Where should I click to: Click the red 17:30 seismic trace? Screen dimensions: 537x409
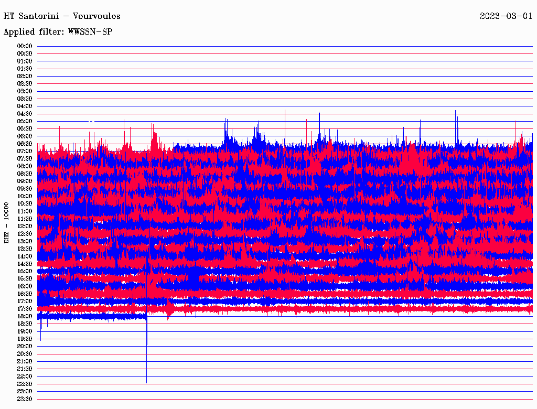tap(341, 309)
